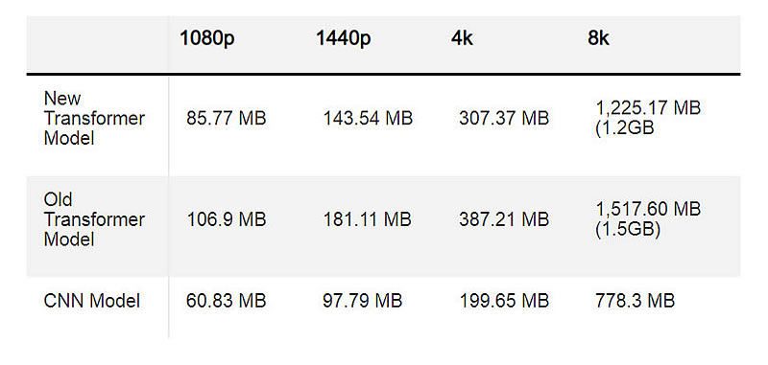The width and height of the screenshot is (768, 365).
Task: Select the 8k column header
Action: (598, 39)
